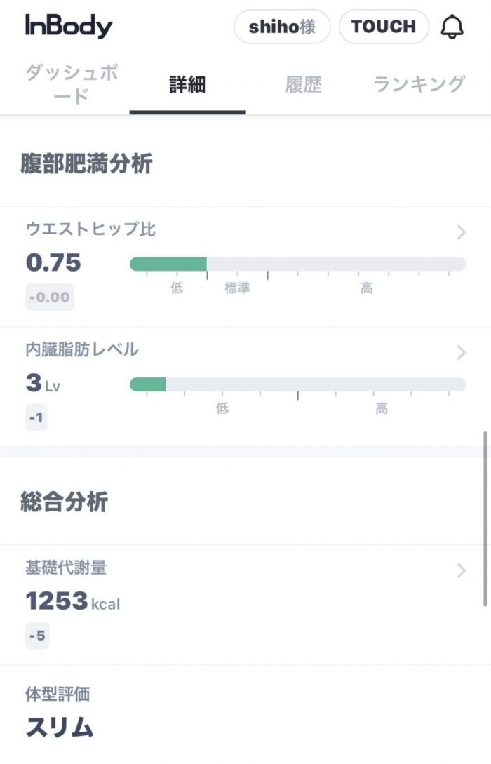Expand 内臓脂肪レベル details chevron
Image resolution: width=491 pixels, height=764 pixels.
461,351
